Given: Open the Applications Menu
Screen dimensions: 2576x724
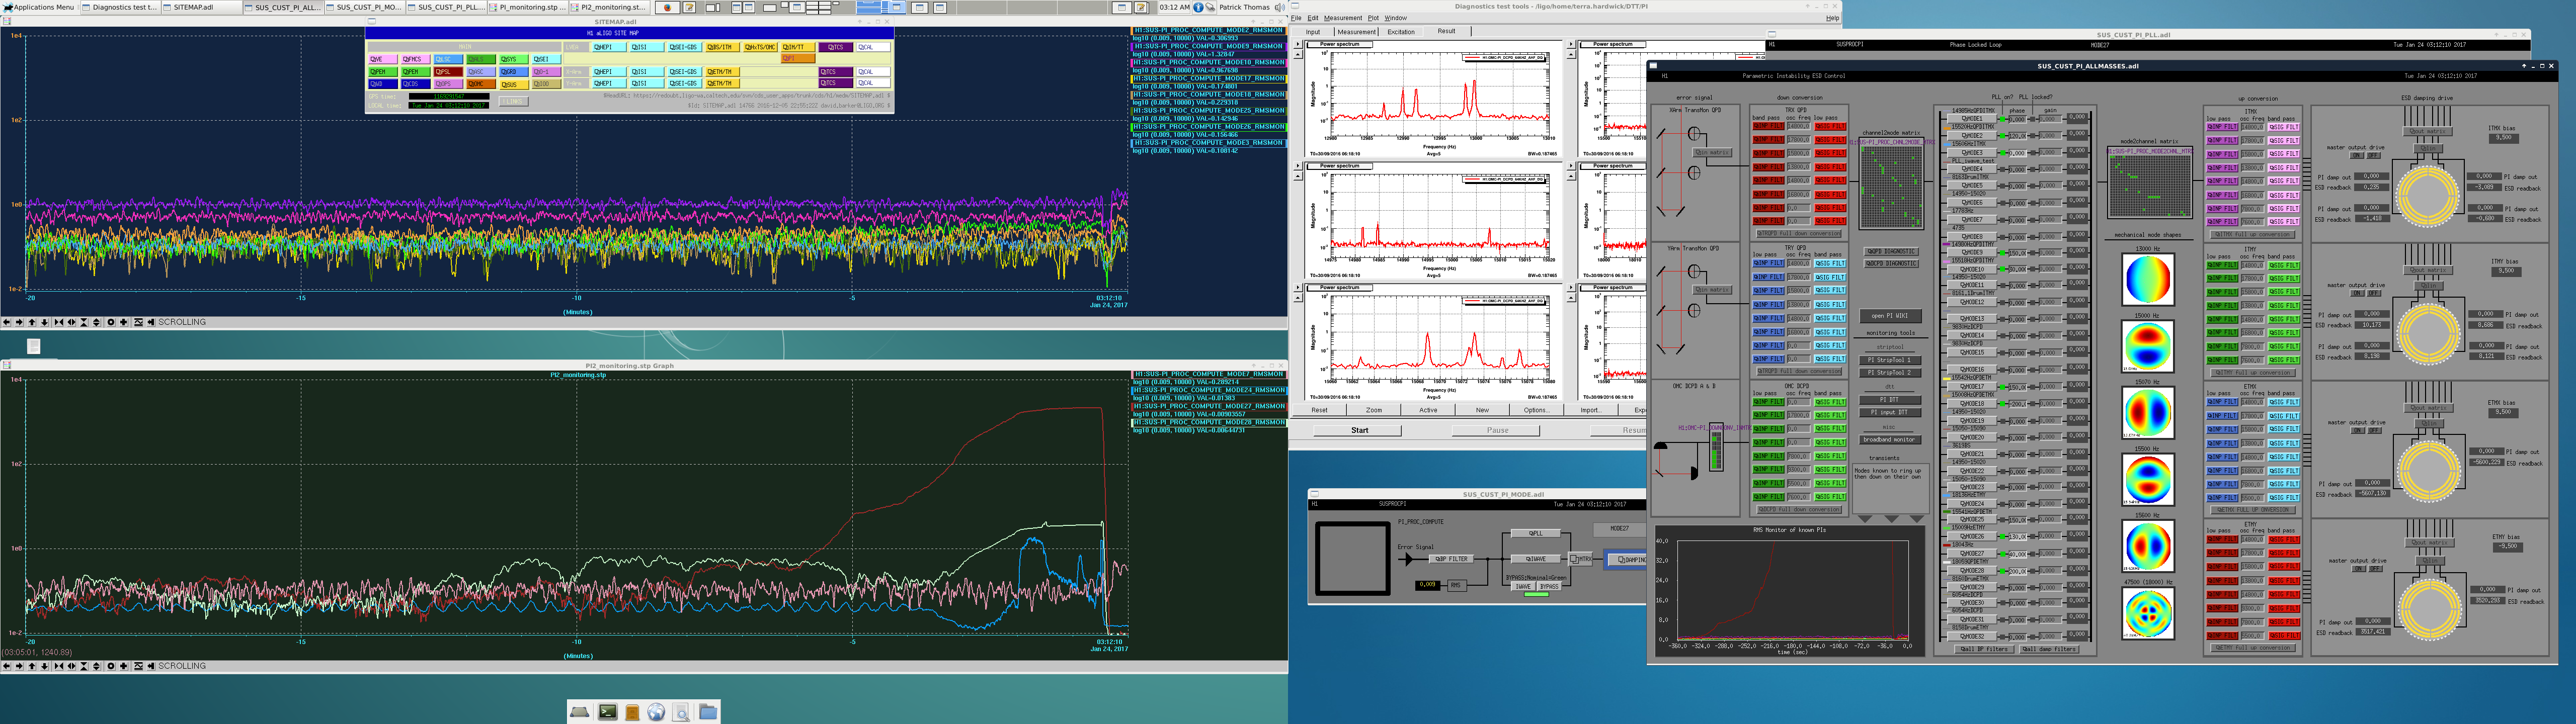Looking at the screenshot, I should [38, 7].
